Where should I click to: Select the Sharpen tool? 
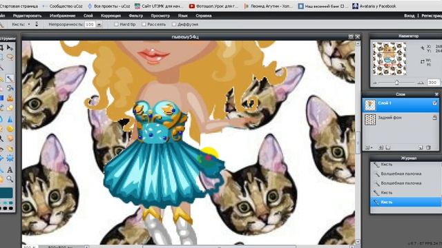pyautogui.click(x=10, y=118)
